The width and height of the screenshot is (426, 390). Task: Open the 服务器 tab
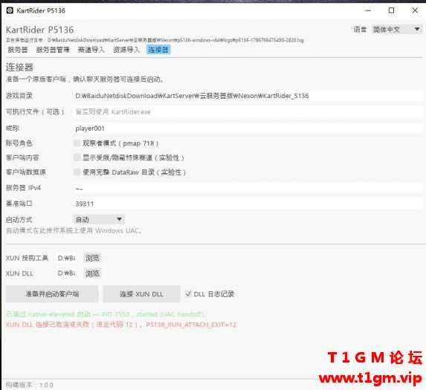point(18,50)
